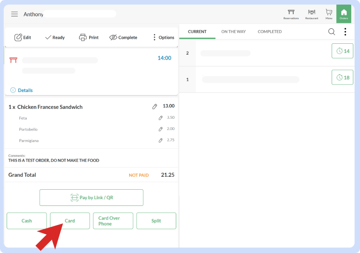This screenshot has height=253, width=360.
Task: Open the Menu cart icon
Action: [329, 14]
